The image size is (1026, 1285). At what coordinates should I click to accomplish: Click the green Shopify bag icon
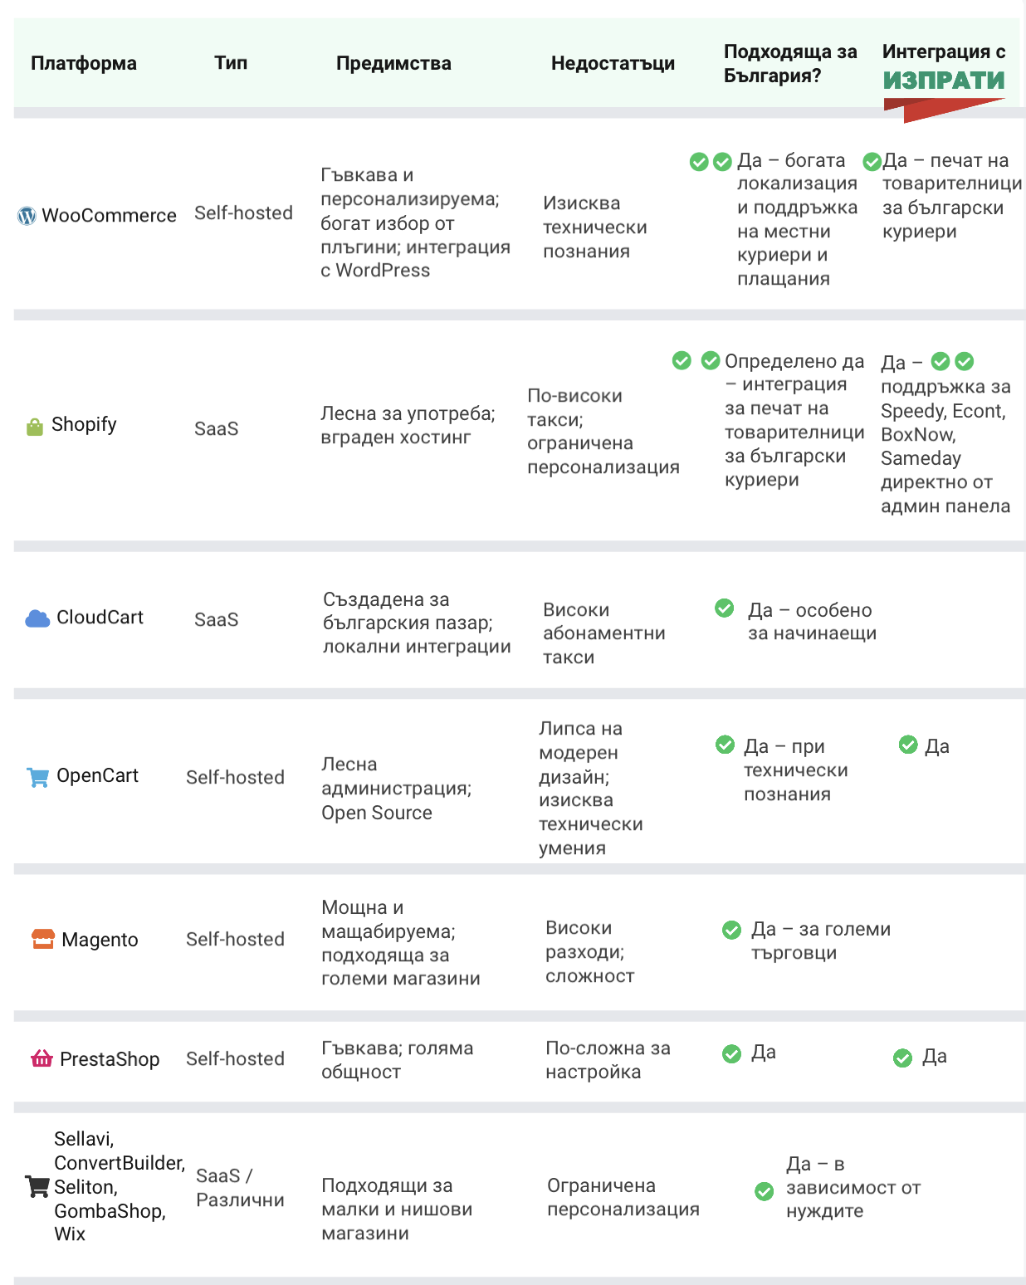(x=35, y=427)
